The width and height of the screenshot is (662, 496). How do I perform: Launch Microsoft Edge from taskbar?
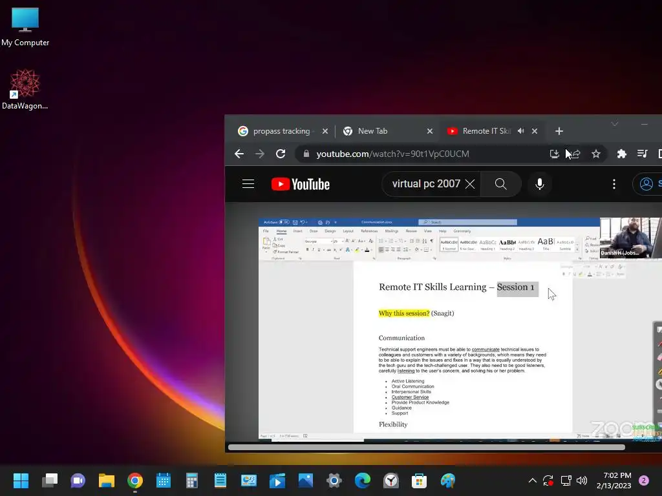click(363, 480)
